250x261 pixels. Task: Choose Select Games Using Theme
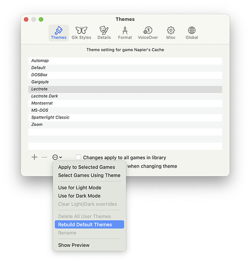pyautogui.click(x=90, y=175)
